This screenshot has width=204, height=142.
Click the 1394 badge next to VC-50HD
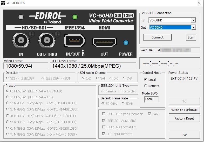pyautogui.click(x=128, y=15)
